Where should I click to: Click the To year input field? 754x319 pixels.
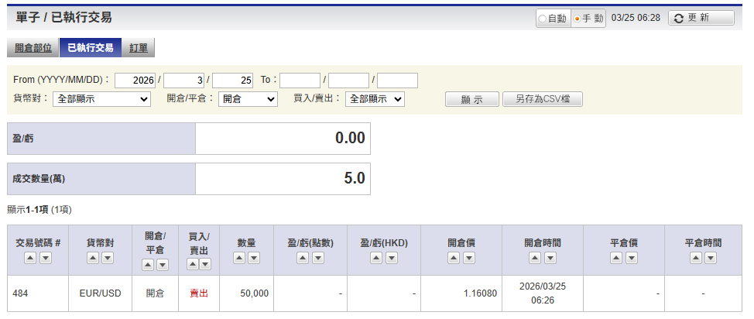click(300, 81)
